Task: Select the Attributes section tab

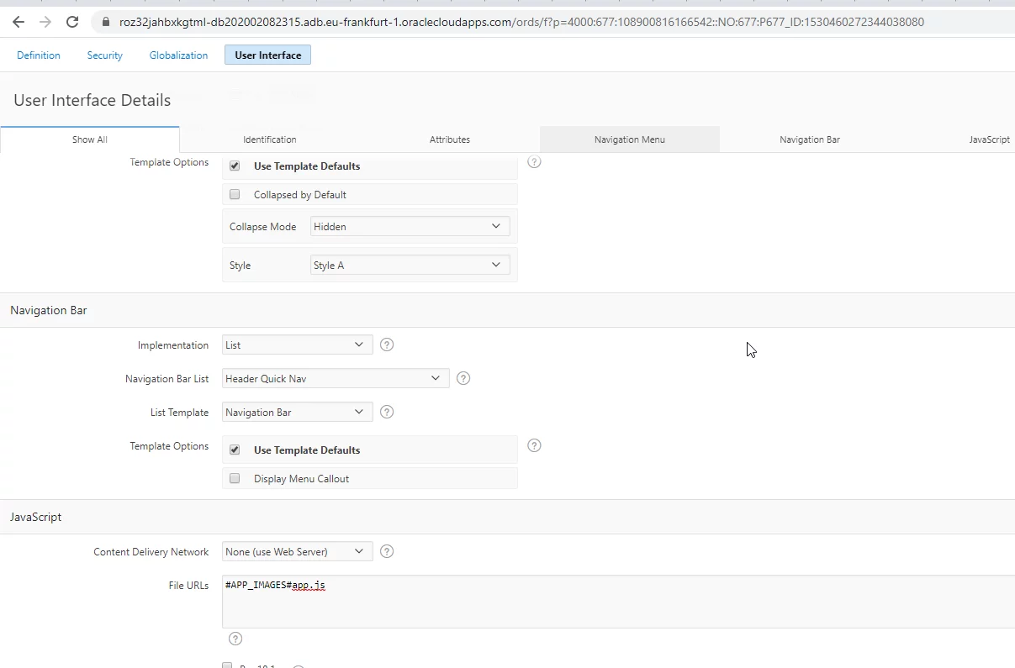Action: (x=450, y=139)
